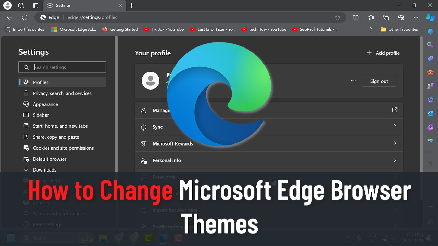This screenshot has height=246, width=438.
Task: Refresh the page
Action: point(25,17)
